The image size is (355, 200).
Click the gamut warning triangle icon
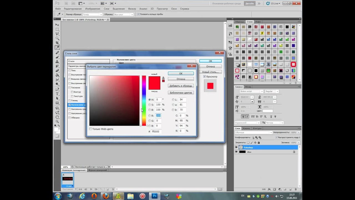(x=163, y=78)
